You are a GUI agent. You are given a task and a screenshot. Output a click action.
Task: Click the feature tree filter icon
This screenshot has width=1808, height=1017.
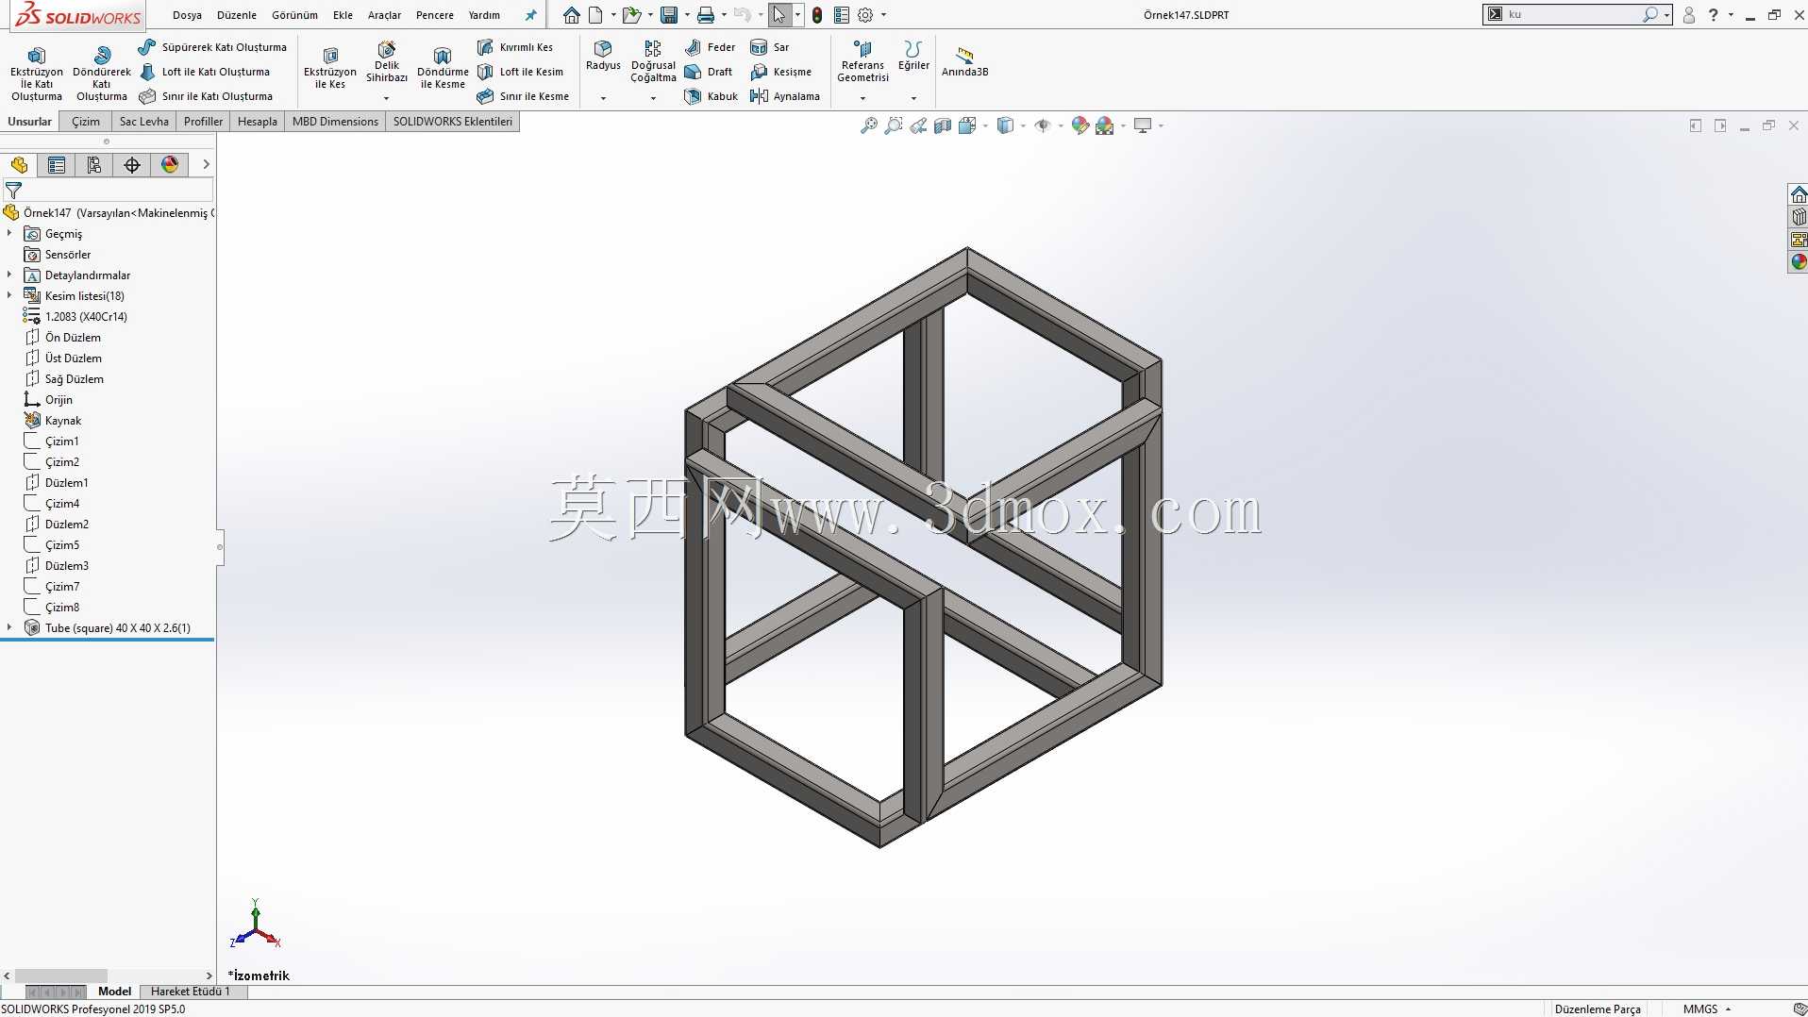[13, 191]
